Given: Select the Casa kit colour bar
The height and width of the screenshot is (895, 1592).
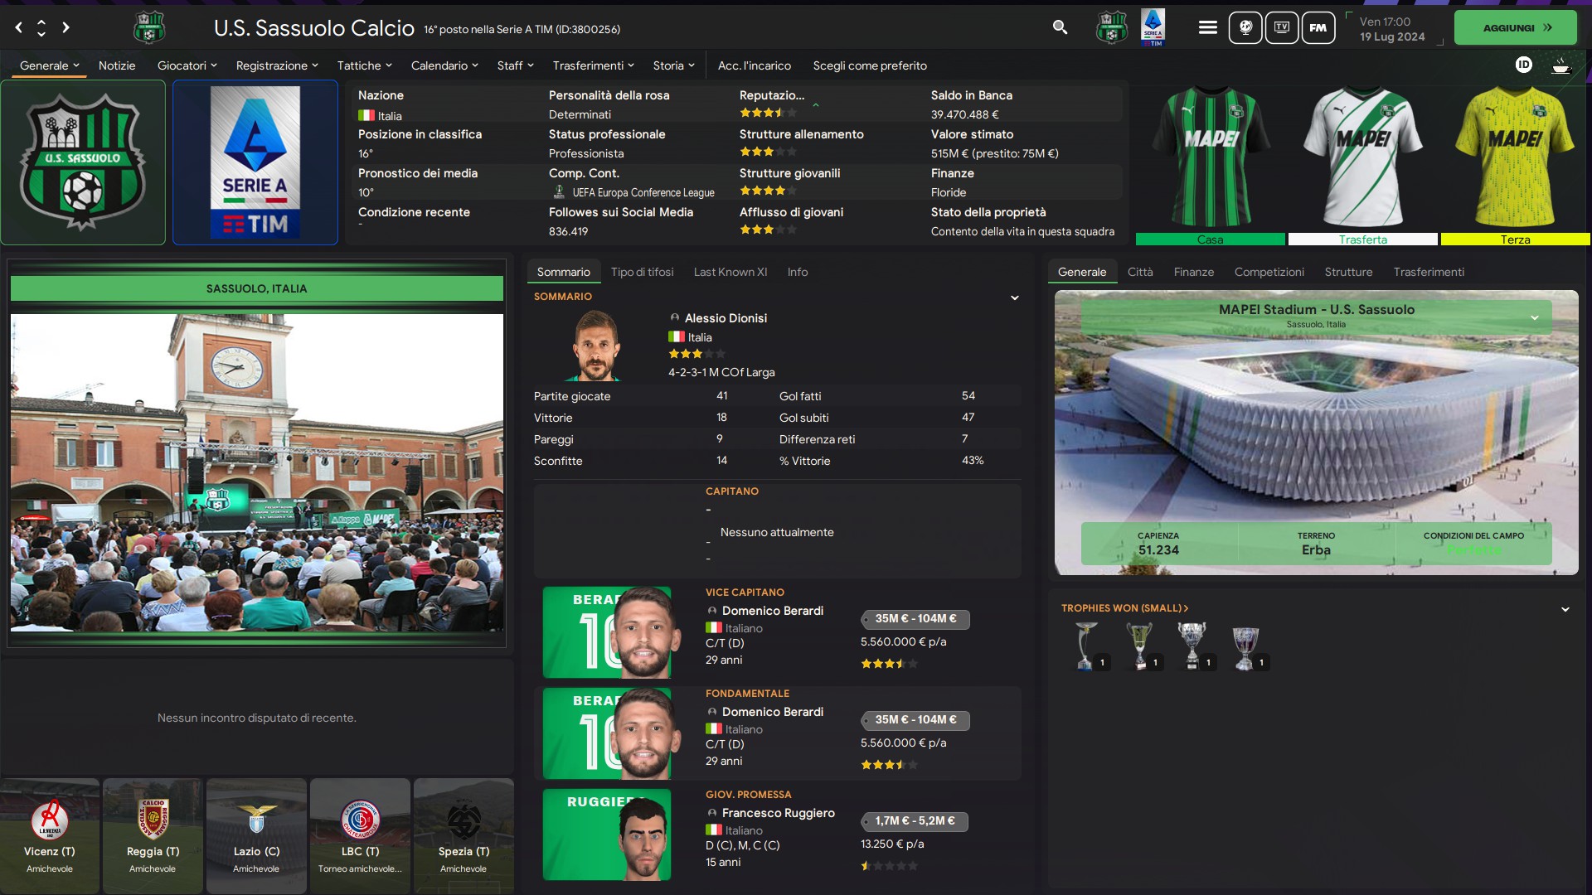Looking at the screenshot, I should click(1210, 239).
